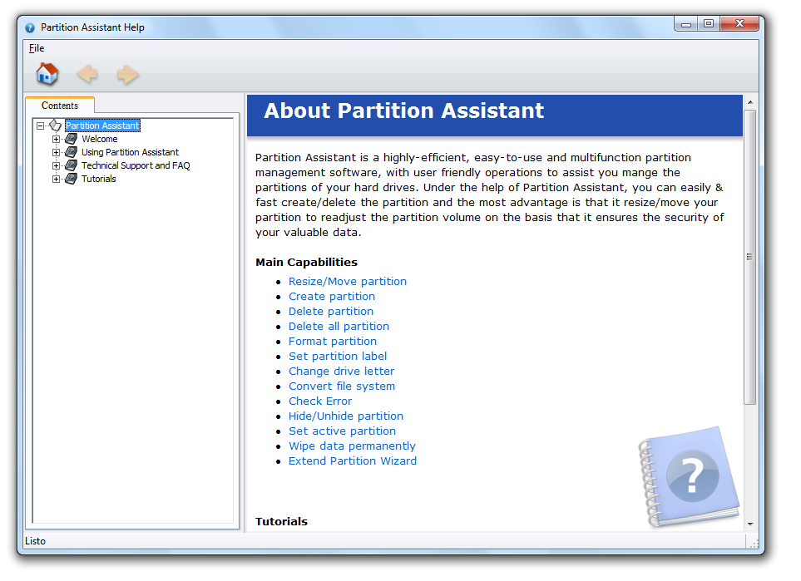
Task: Click the Listo status bar text
Action: [35, 541]
